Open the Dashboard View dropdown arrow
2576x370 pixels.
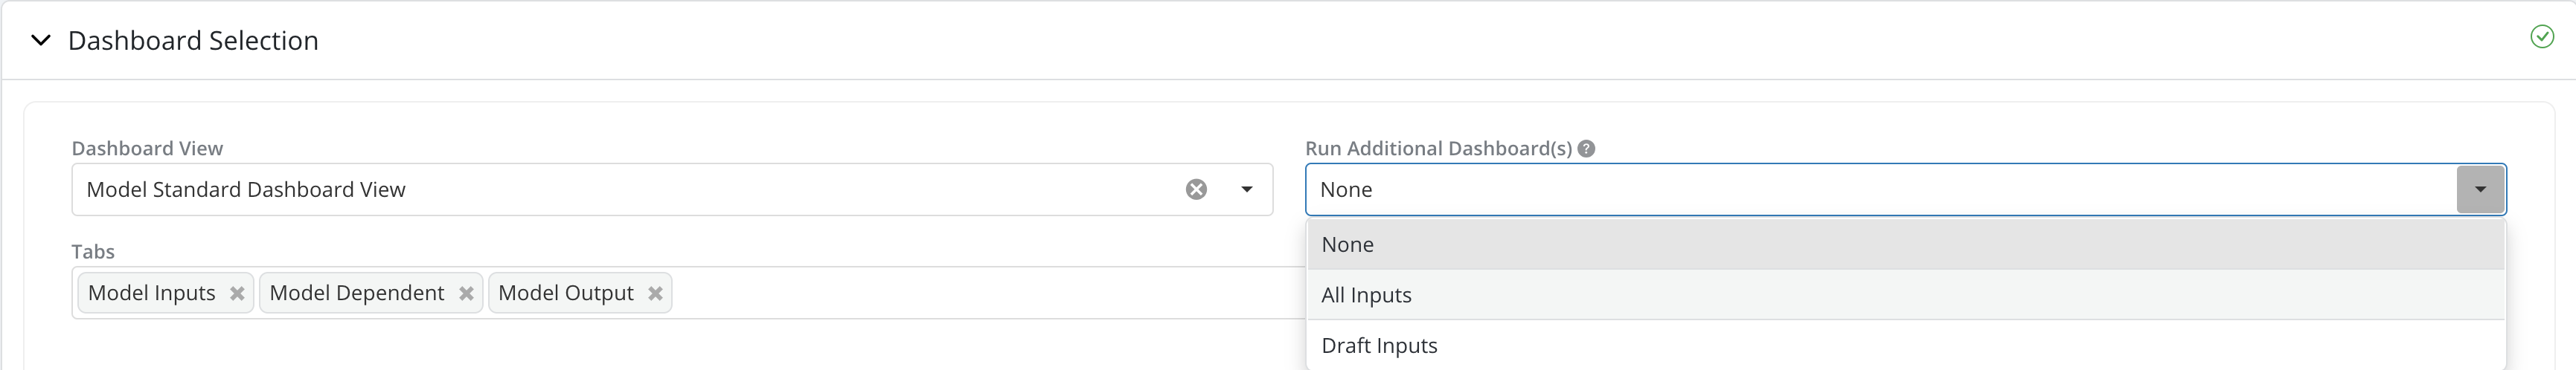tap(1246, 189)
